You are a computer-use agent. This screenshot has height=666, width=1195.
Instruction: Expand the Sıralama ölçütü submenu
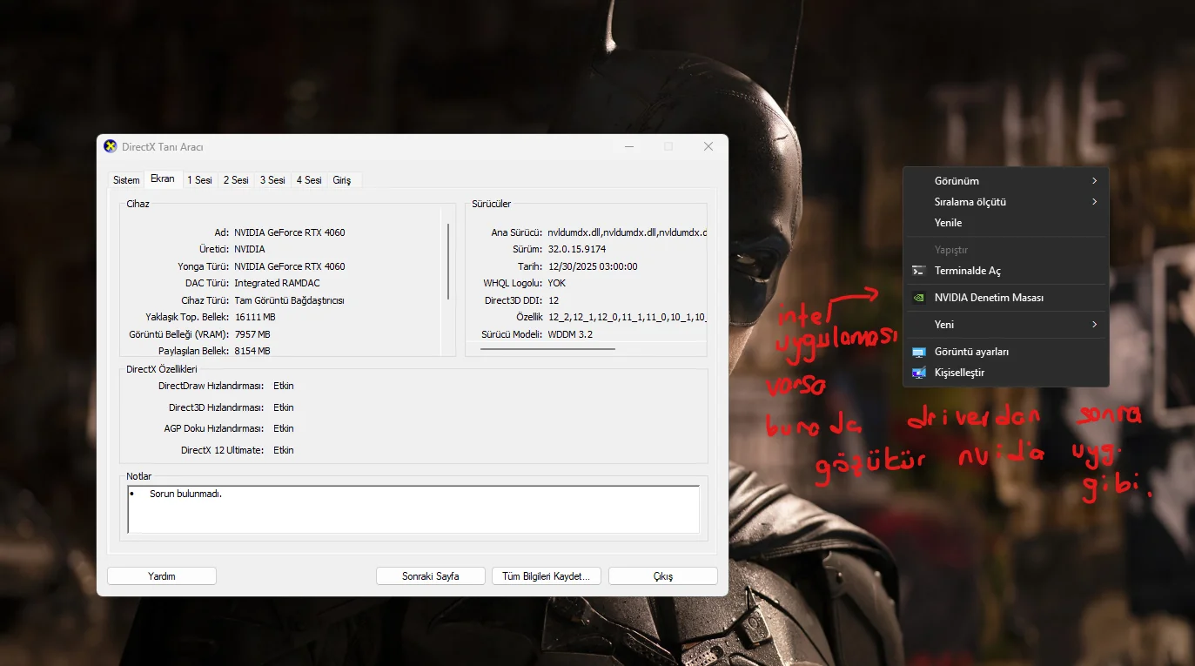click(1006, 202)
